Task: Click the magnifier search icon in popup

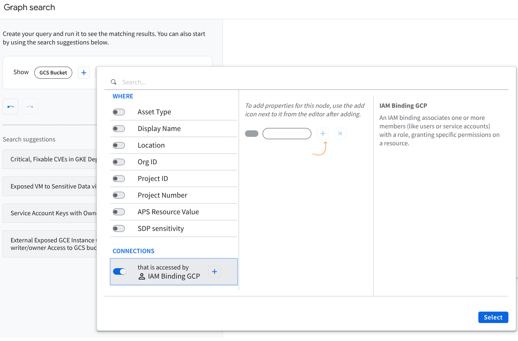Action: 114,82
